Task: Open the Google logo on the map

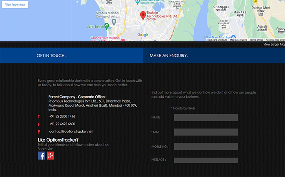Action: click(143, 35)
